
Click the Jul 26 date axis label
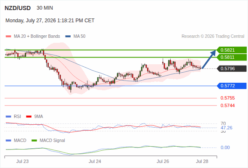(163, 162)
